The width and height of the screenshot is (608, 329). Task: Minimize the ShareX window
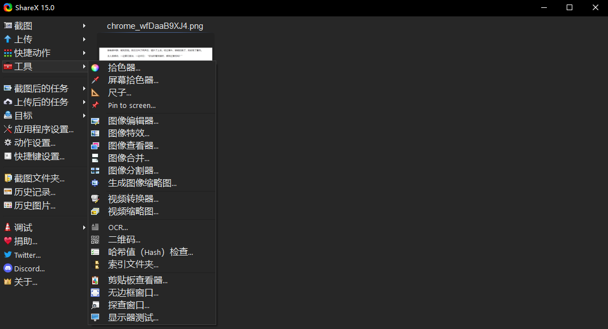pos(544,8)
